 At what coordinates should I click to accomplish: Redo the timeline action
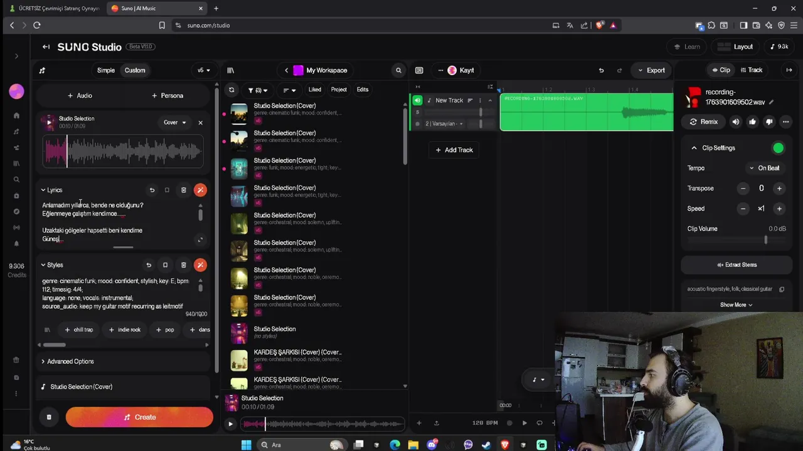619,70
